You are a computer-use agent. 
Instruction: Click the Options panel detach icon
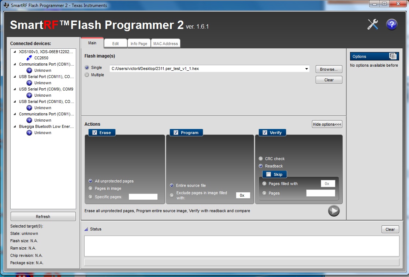pos(393,56)
